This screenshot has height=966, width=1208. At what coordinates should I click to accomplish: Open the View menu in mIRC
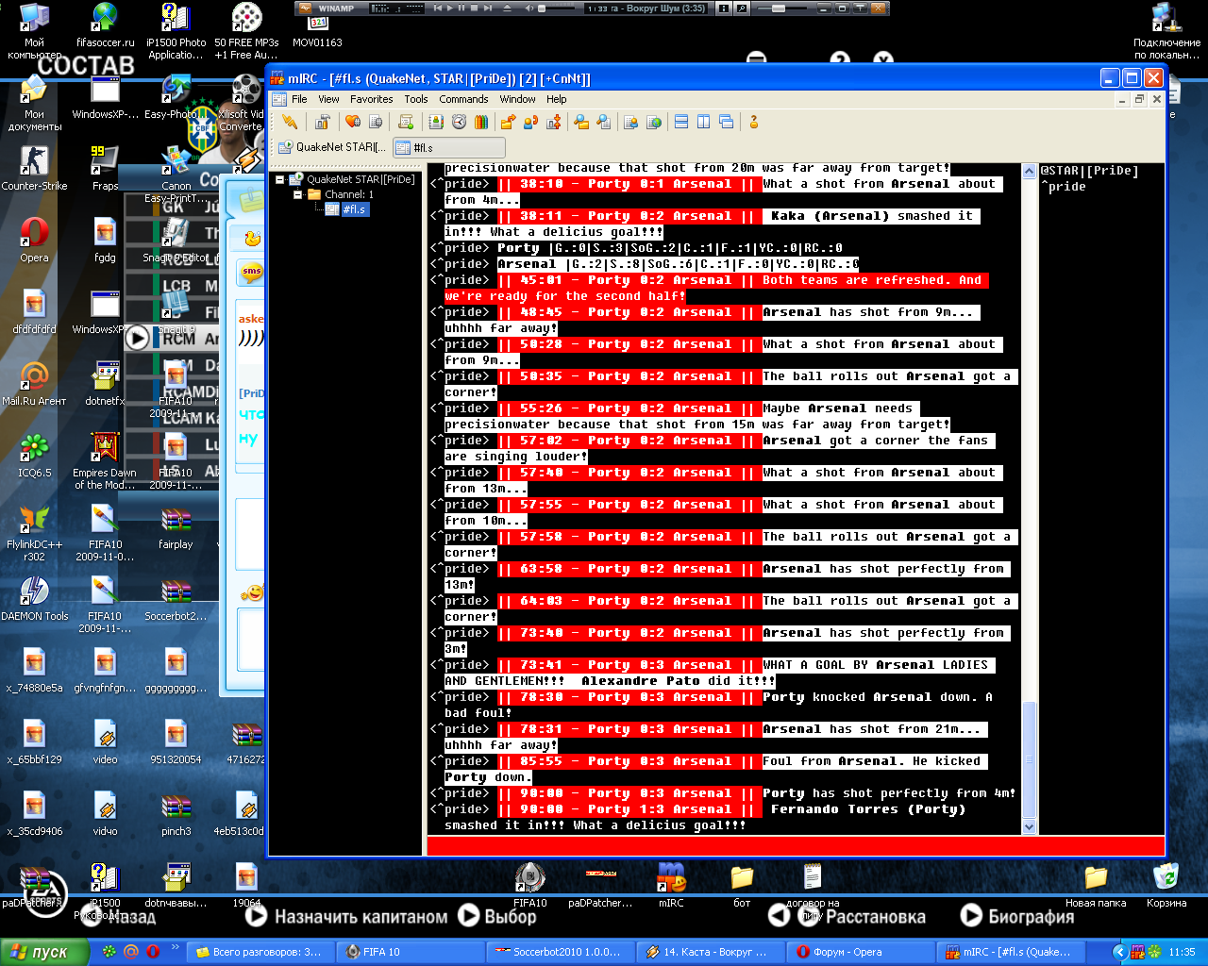pos(328,99)
